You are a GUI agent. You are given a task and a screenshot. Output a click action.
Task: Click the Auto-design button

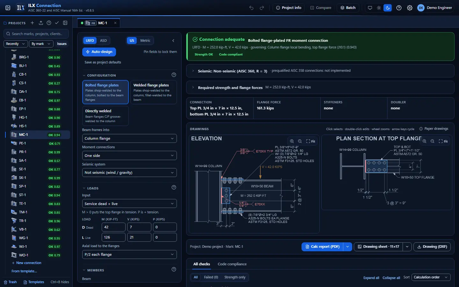point(99,52)
